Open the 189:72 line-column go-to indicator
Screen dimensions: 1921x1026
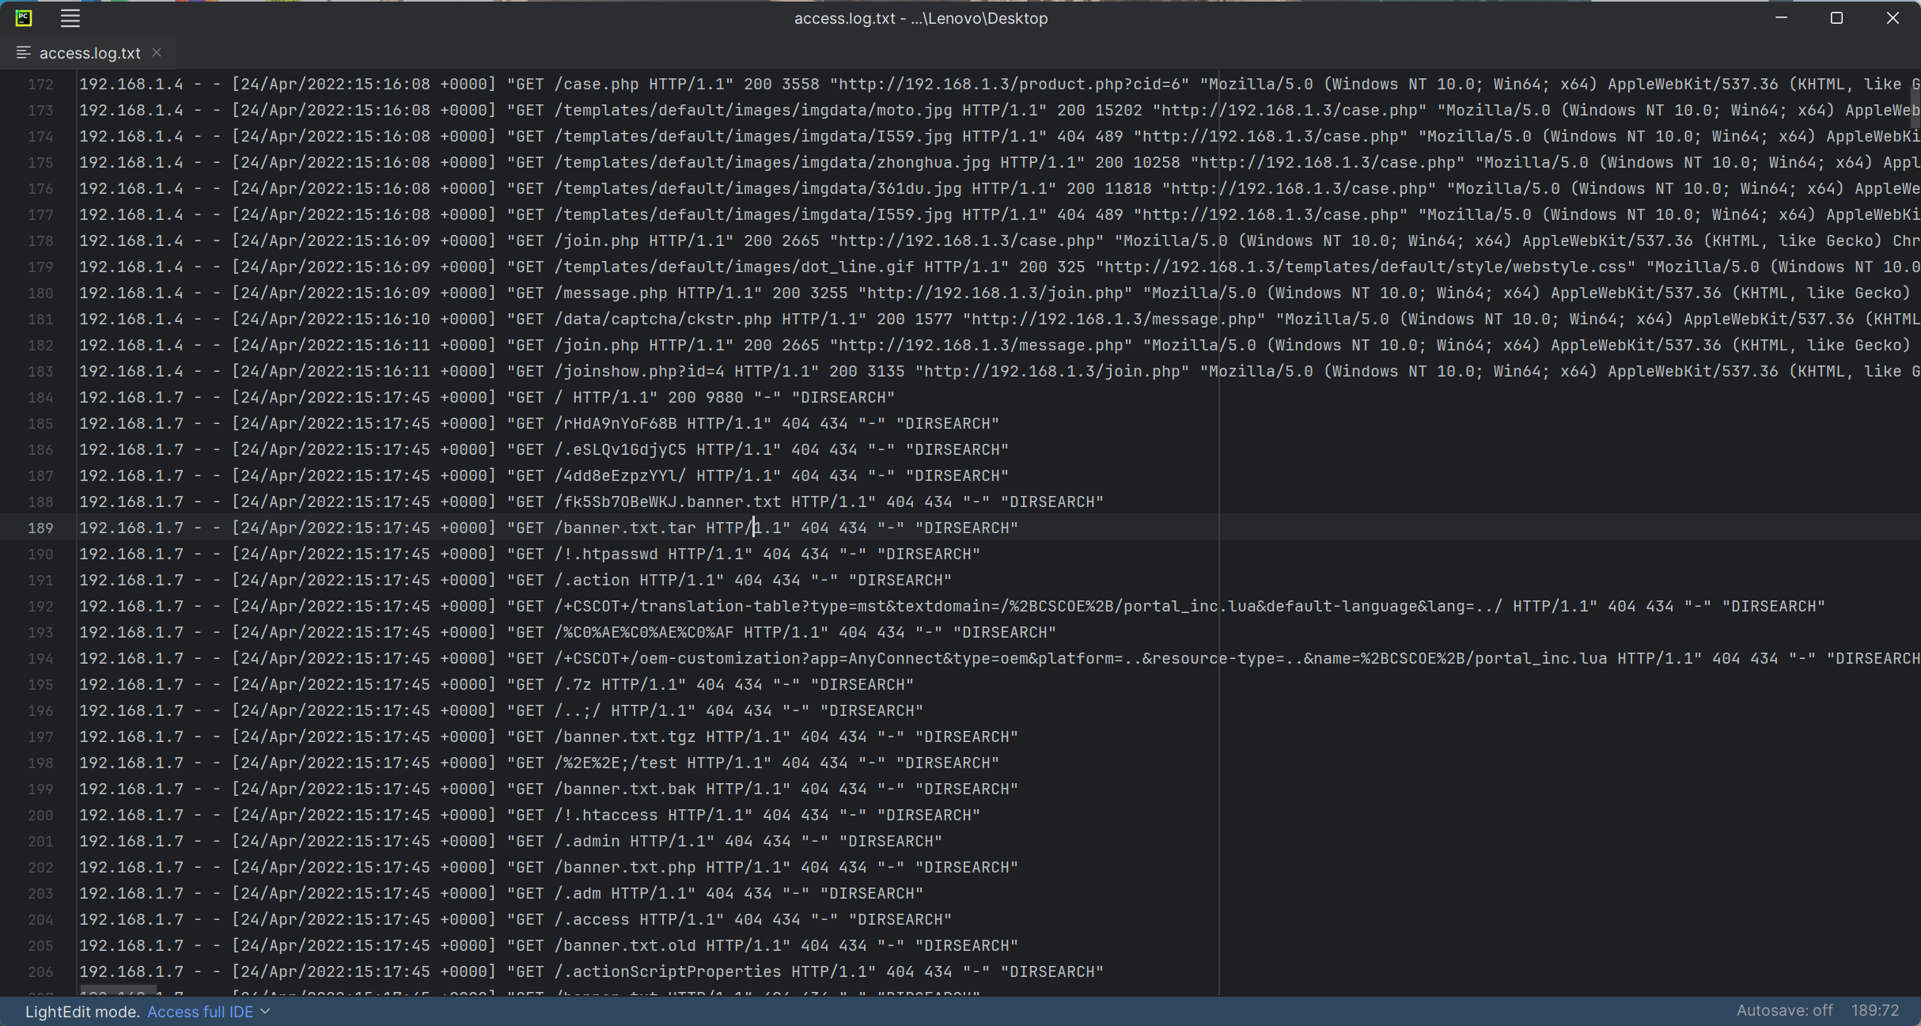tap(1874, 1010)
